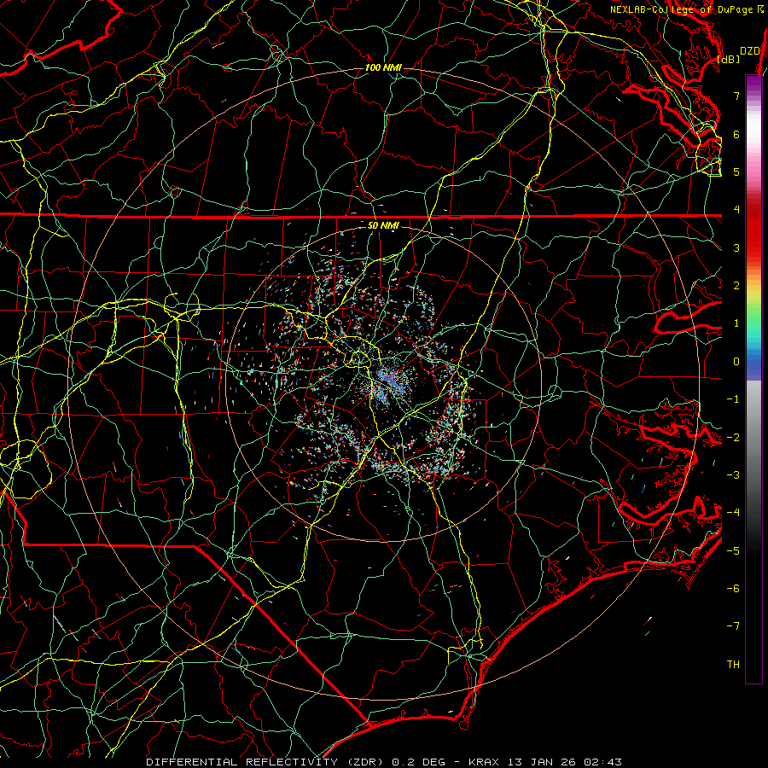The image size is (768, 768).
Task: Click the 02:43 timestamp in caption
Action: point(605,762)
